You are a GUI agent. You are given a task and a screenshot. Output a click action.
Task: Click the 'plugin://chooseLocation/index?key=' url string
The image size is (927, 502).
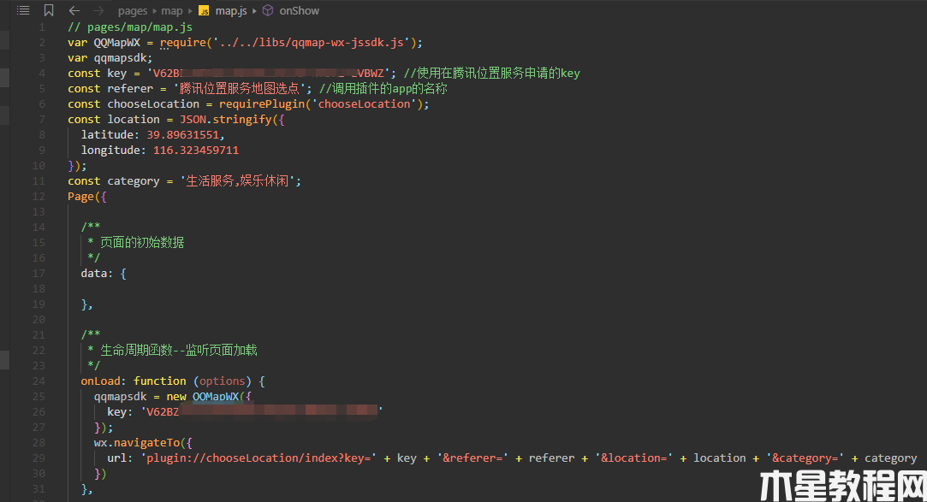coord(258,458)
